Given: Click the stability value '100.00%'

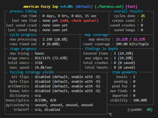Looking at the screenshot, I should 140,100.
